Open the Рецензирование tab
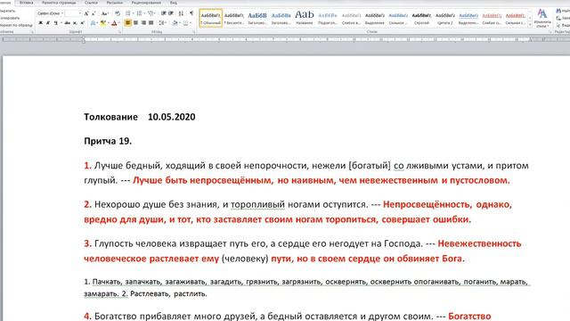Image resolution: width=570 pixels, height=321 pixels. tap(146, 3)
